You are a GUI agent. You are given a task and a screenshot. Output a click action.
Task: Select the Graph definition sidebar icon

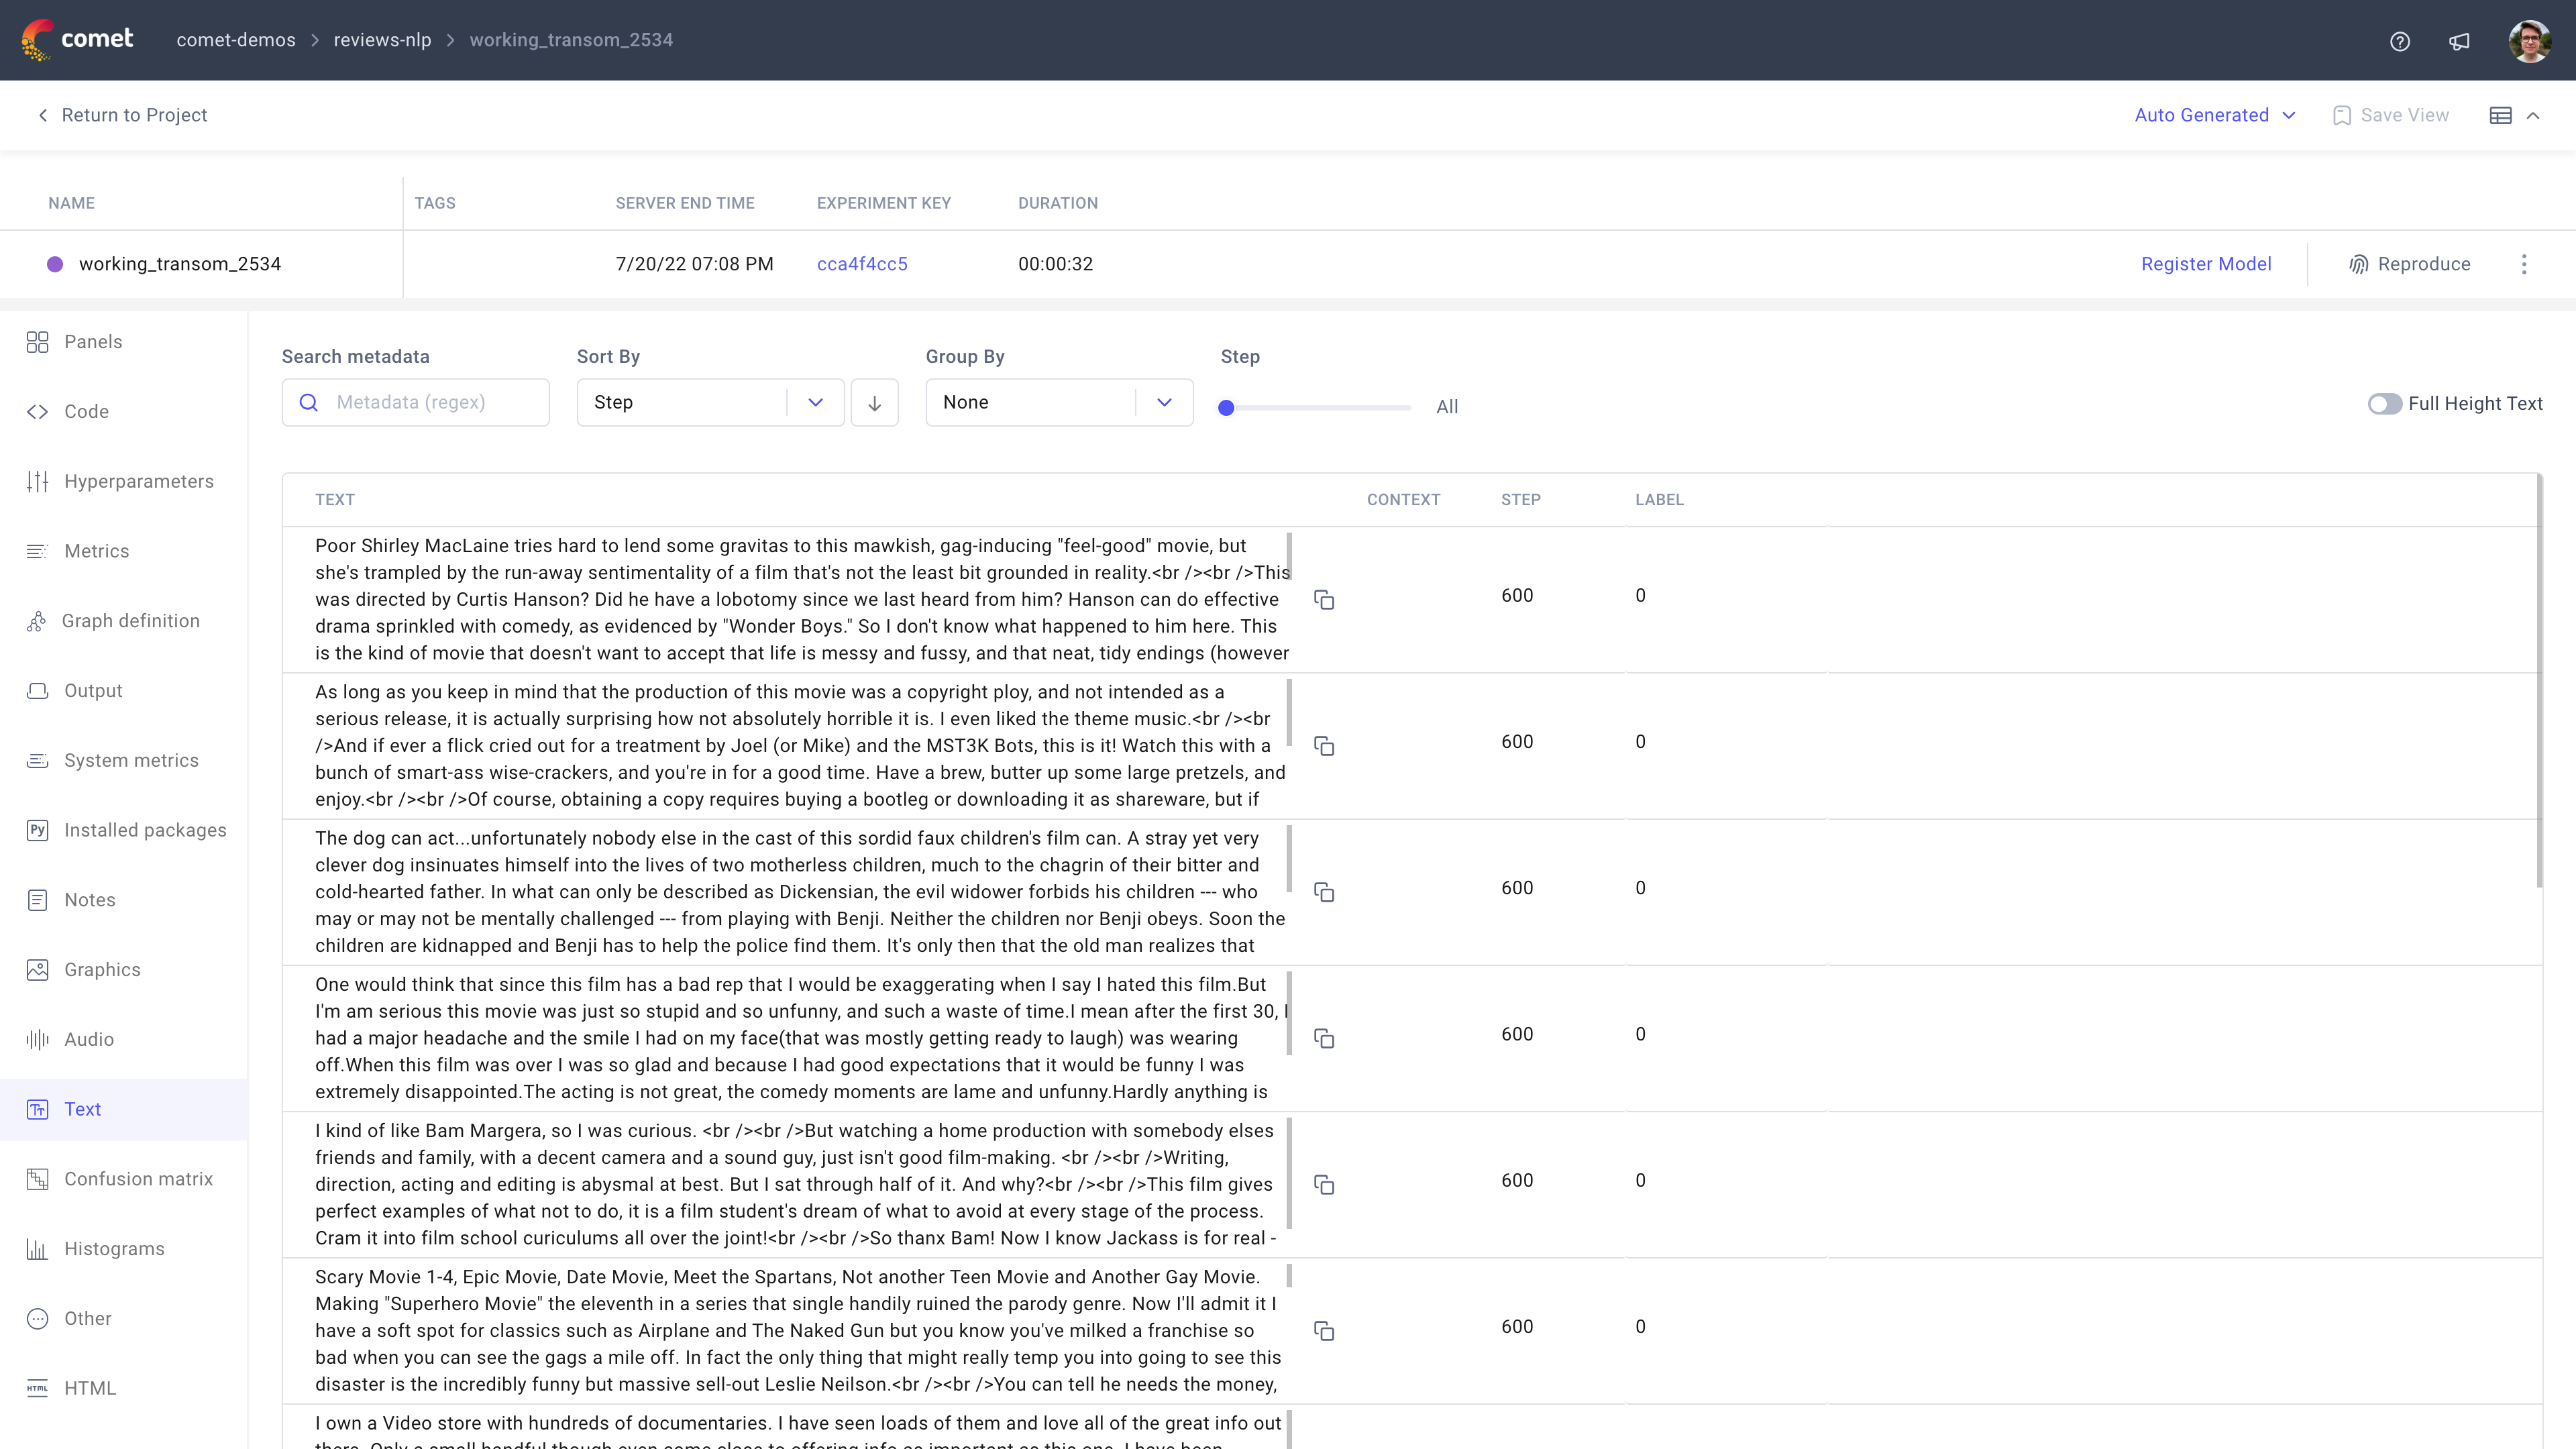pos(38,620)
